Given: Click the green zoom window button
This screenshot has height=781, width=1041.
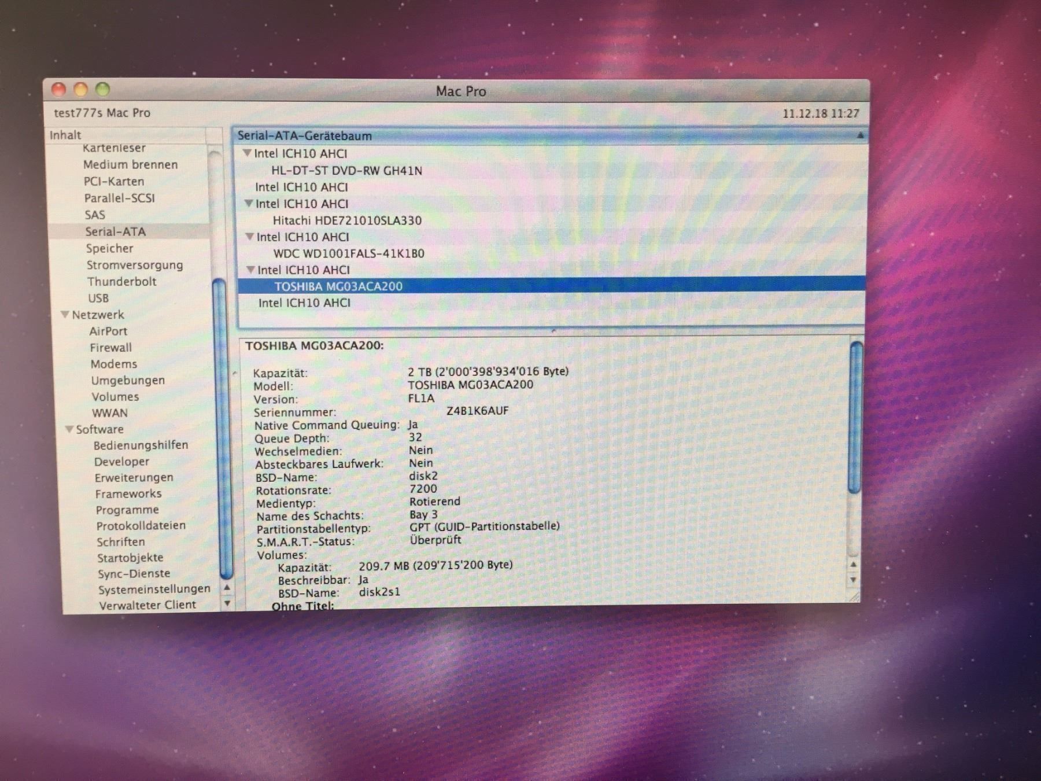Looking at the screenshot, I should point(102,89).
